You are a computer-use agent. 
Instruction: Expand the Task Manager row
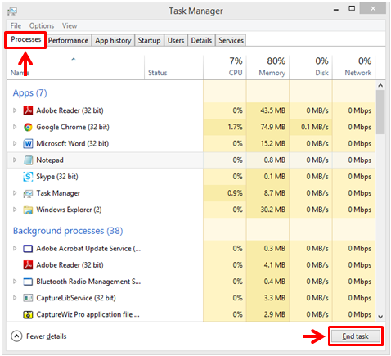click(x=15, y=193)
